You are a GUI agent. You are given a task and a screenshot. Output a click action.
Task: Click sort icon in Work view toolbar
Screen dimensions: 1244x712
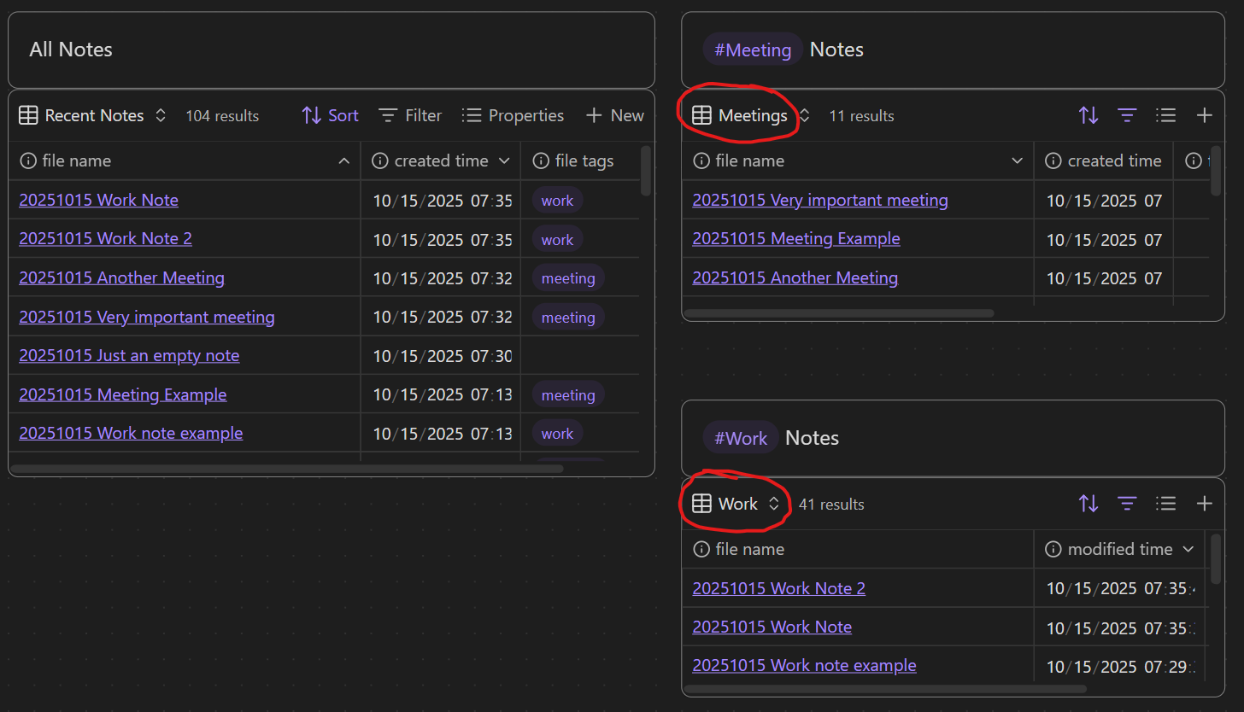[1088, 504]
